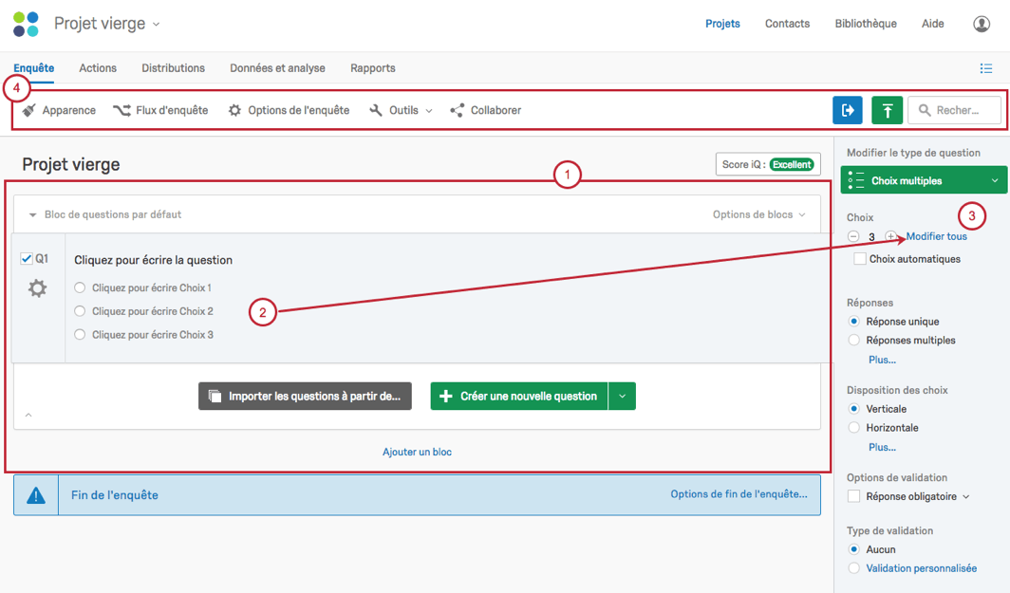
Task: Go to Projets in top navigation
Action: point(722,24)
